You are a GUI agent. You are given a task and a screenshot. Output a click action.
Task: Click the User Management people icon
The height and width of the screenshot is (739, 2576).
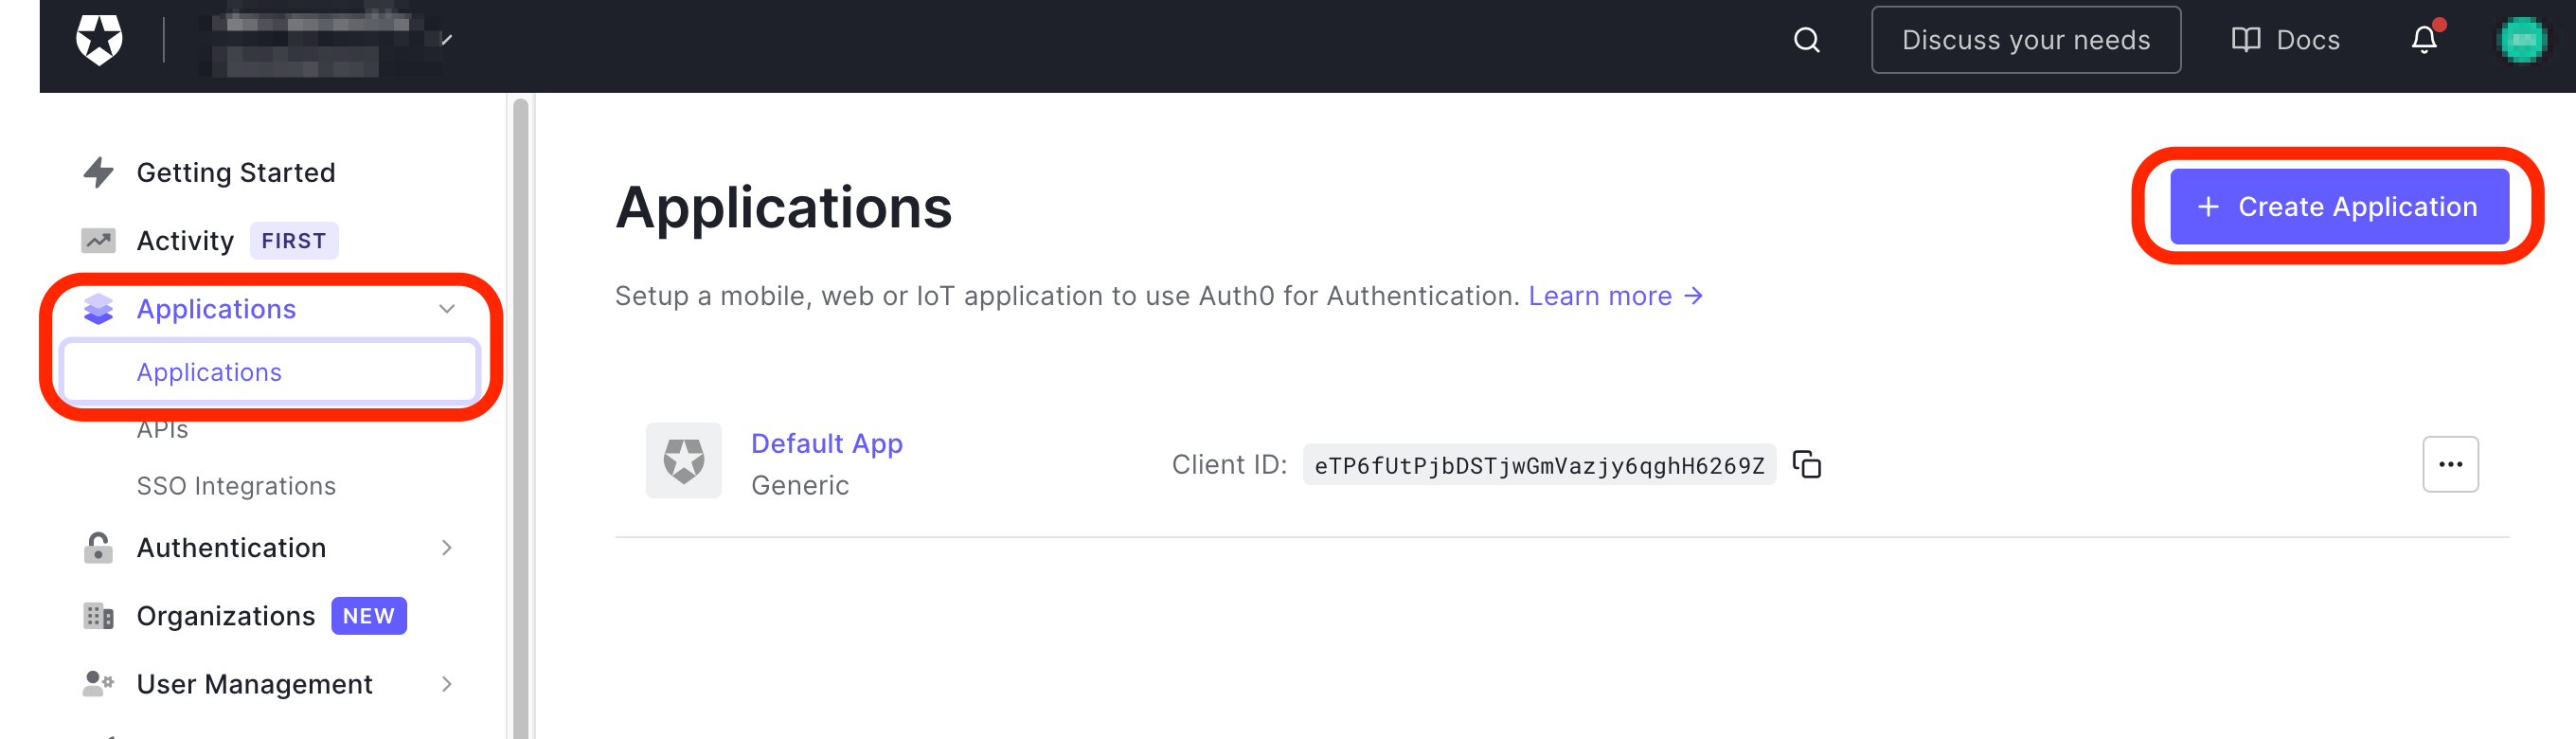click(98, 684)
